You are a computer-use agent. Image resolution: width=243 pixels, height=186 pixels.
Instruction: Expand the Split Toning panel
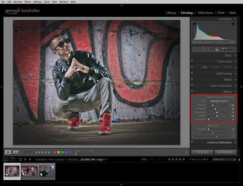(235, 73)
